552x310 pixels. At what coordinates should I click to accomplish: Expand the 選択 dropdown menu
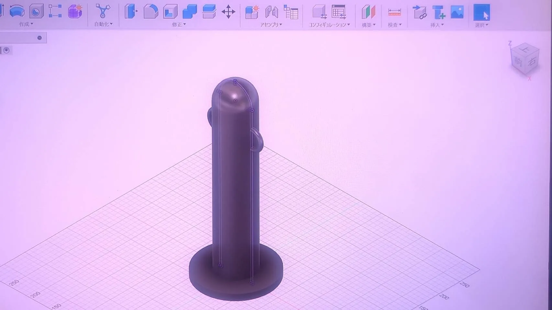(x=481, y=25)
